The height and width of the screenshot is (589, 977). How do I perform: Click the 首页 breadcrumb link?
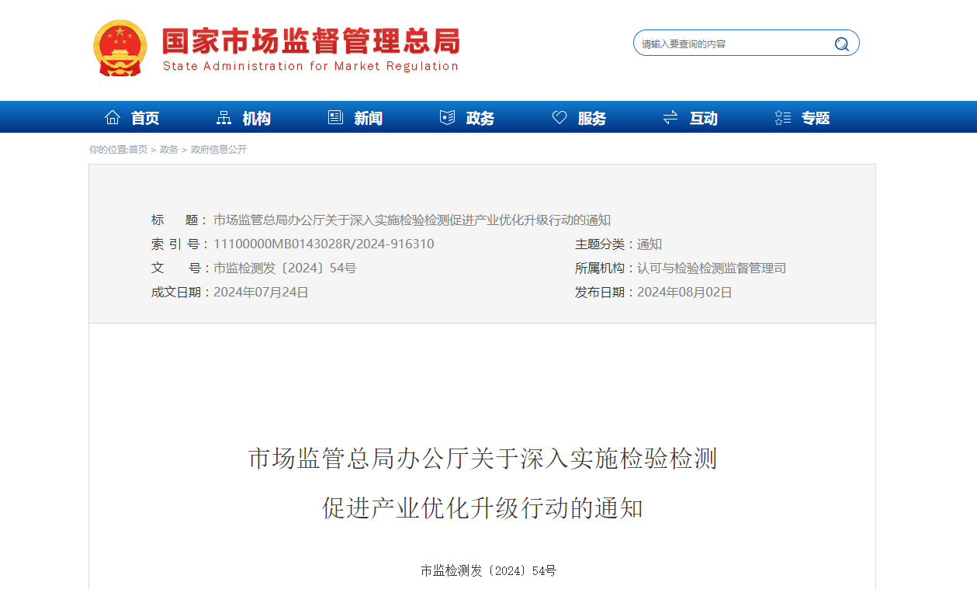click(138, 149)
